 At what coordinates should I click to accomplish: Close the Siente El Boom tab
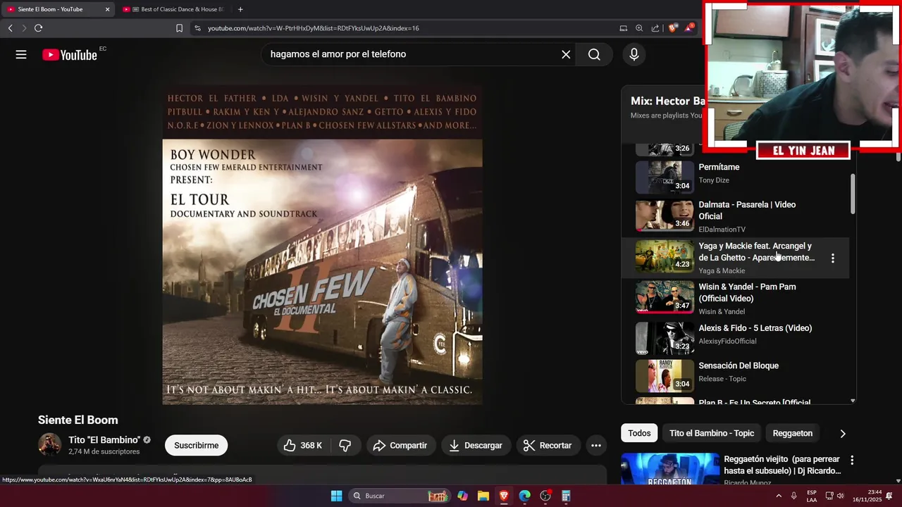tap(107, 9)
